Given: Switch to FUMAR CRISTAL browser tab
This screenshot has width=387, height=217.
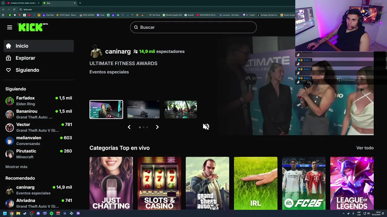Looking at the screenshot, I should pyautogui.click(x=23, y=3).
